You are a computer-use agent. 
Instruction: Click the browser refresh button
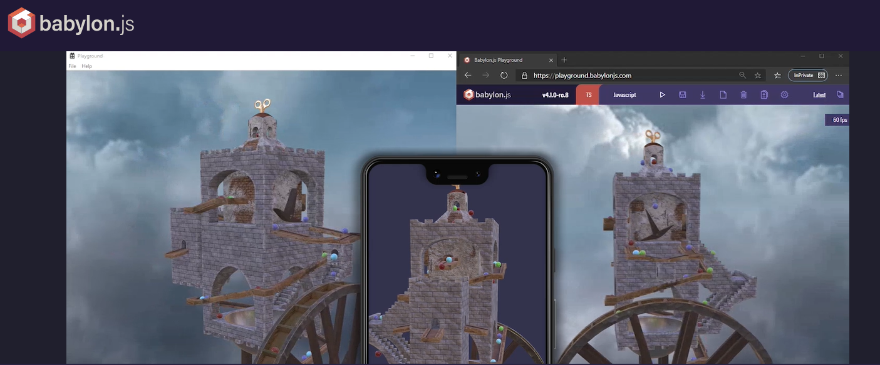tap(504, 75)
